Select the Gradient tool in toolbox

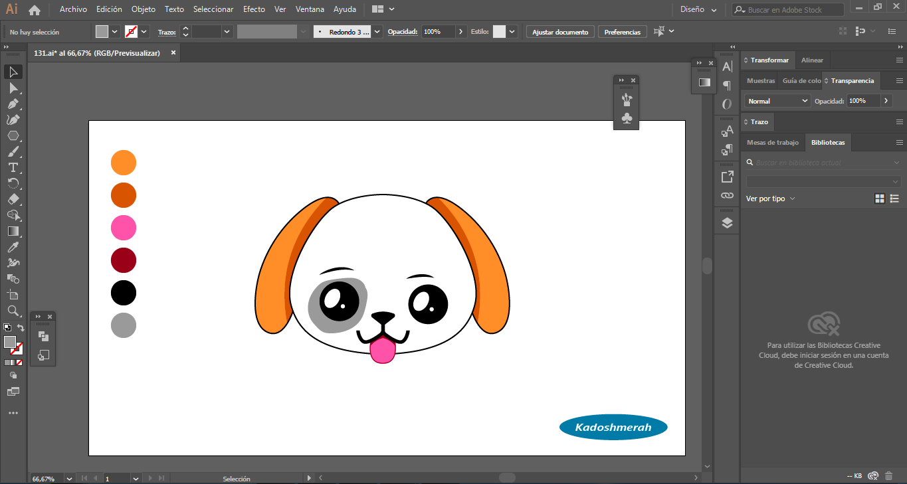[13, 231]
